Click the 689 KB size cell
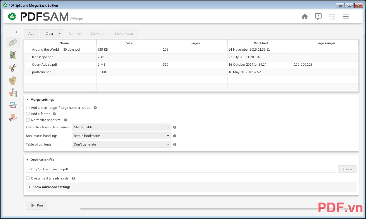The image size is (366, 219). pos(129,50)
